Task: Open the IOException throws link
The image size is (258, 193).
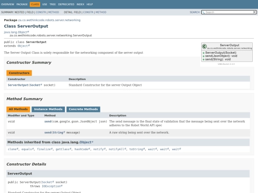Action: pos(52,186)
